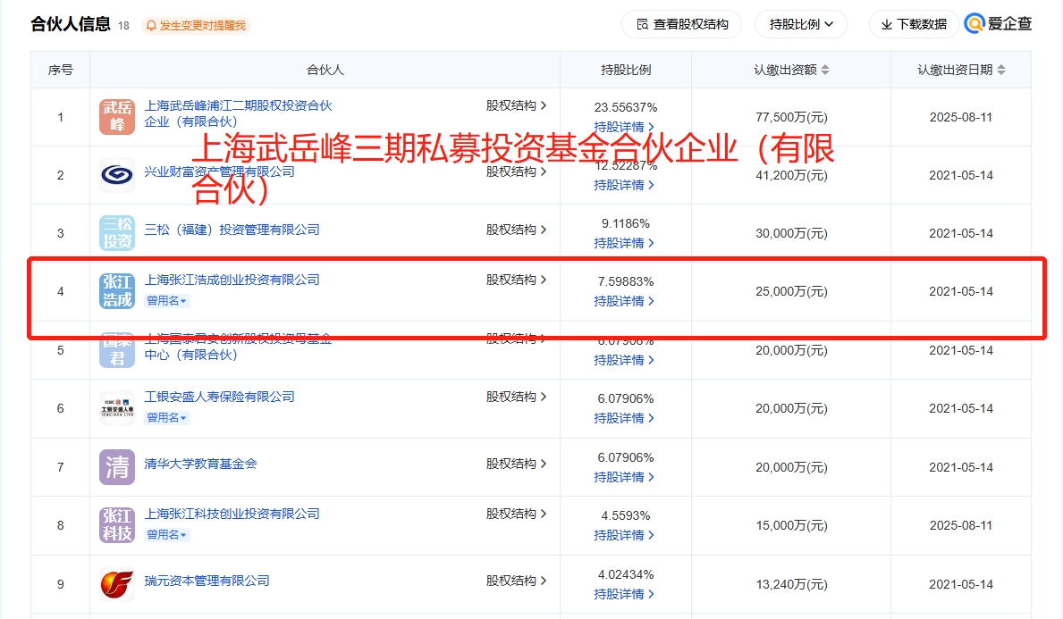Open 查看股权结构 button
Viewport: 1063px width, 619px height.
coord(682,24)
